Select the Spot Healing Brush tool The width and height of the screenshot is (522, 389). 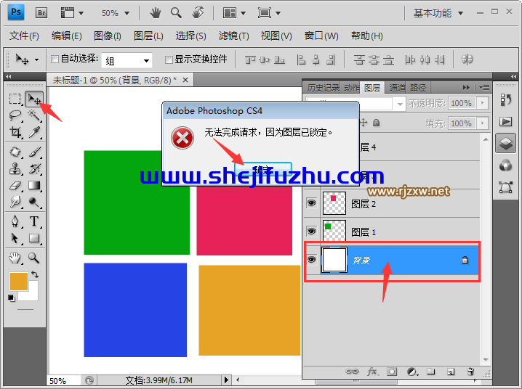pyautogui.click(x=15, y=152)
